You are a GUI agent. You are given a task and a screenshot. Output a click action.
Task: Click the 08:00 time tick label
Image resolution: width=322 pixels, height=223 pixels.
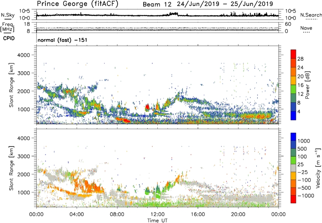(117, 215)
